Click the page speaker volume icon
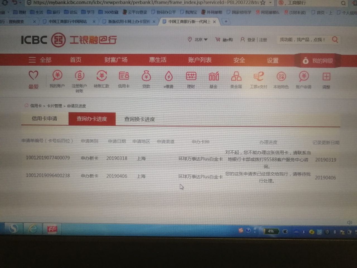Image resolution: width=357 pixels, height=268 pixels. point(349,222)
